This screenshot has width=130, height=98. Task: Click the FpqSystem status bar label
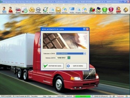(120, 96)
